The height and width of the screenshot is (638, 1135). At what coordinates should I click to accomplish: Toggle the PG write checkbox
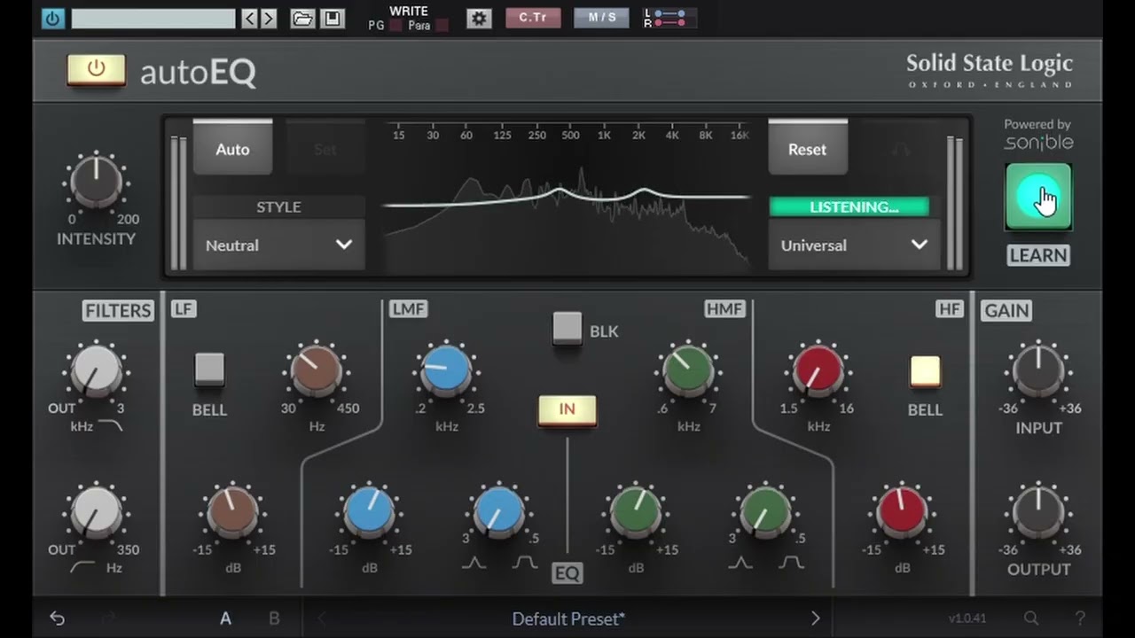click(x=395, y=26)
